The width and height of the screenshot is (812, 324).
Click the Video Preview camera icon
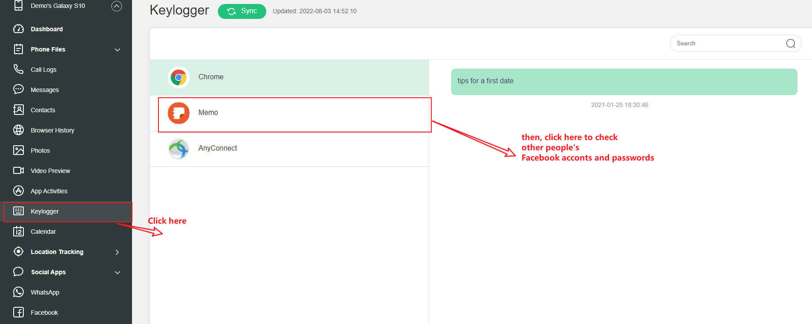click(18, 170)
